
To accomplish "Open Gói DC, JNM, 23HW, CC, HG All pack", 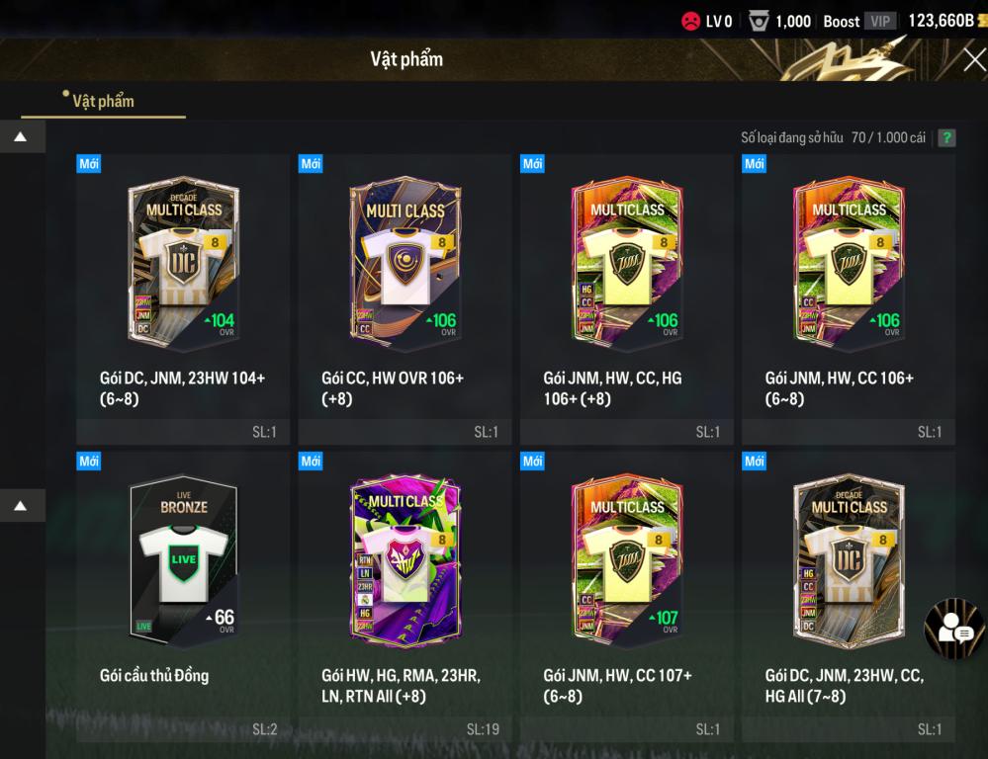I will [849, 596].
